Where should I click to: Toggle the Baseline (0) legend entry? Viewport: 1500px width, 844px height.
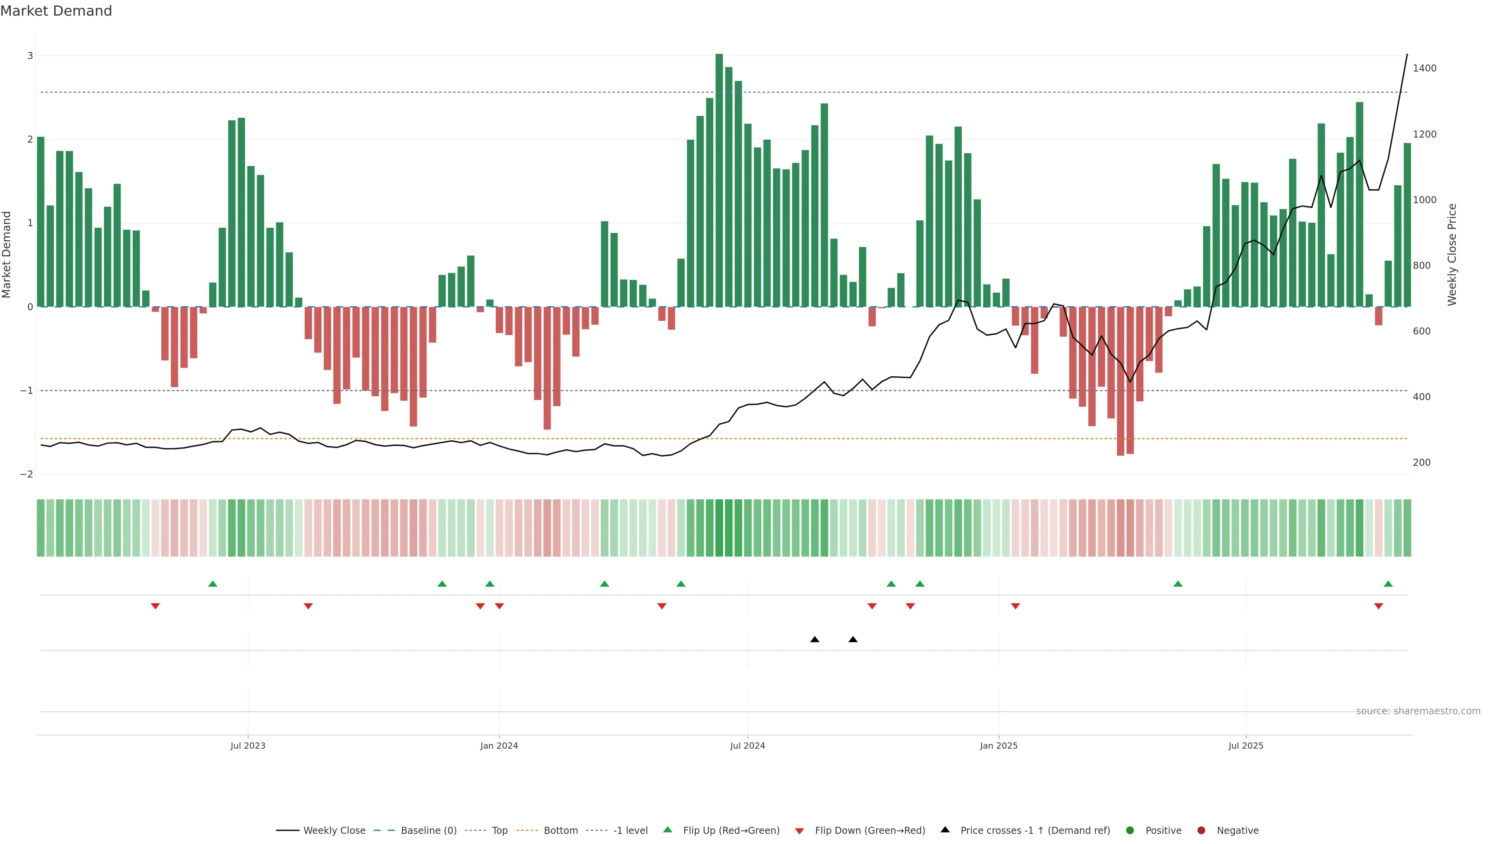429,830
